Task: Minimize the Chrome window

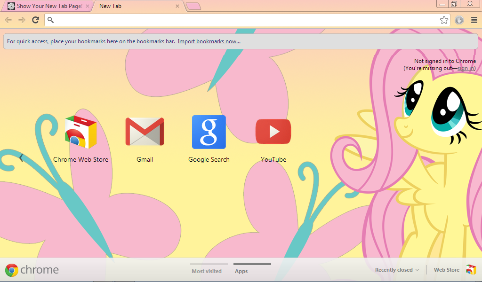Action: pyautogui.click(x=442, y=4)
